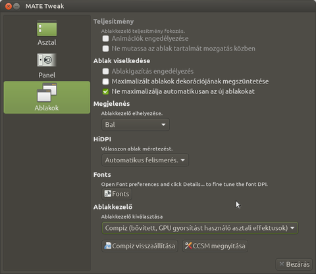This screenshot has width=316, height=274.
Task: Click the Megjelenés heading
Action: [111, 104]
